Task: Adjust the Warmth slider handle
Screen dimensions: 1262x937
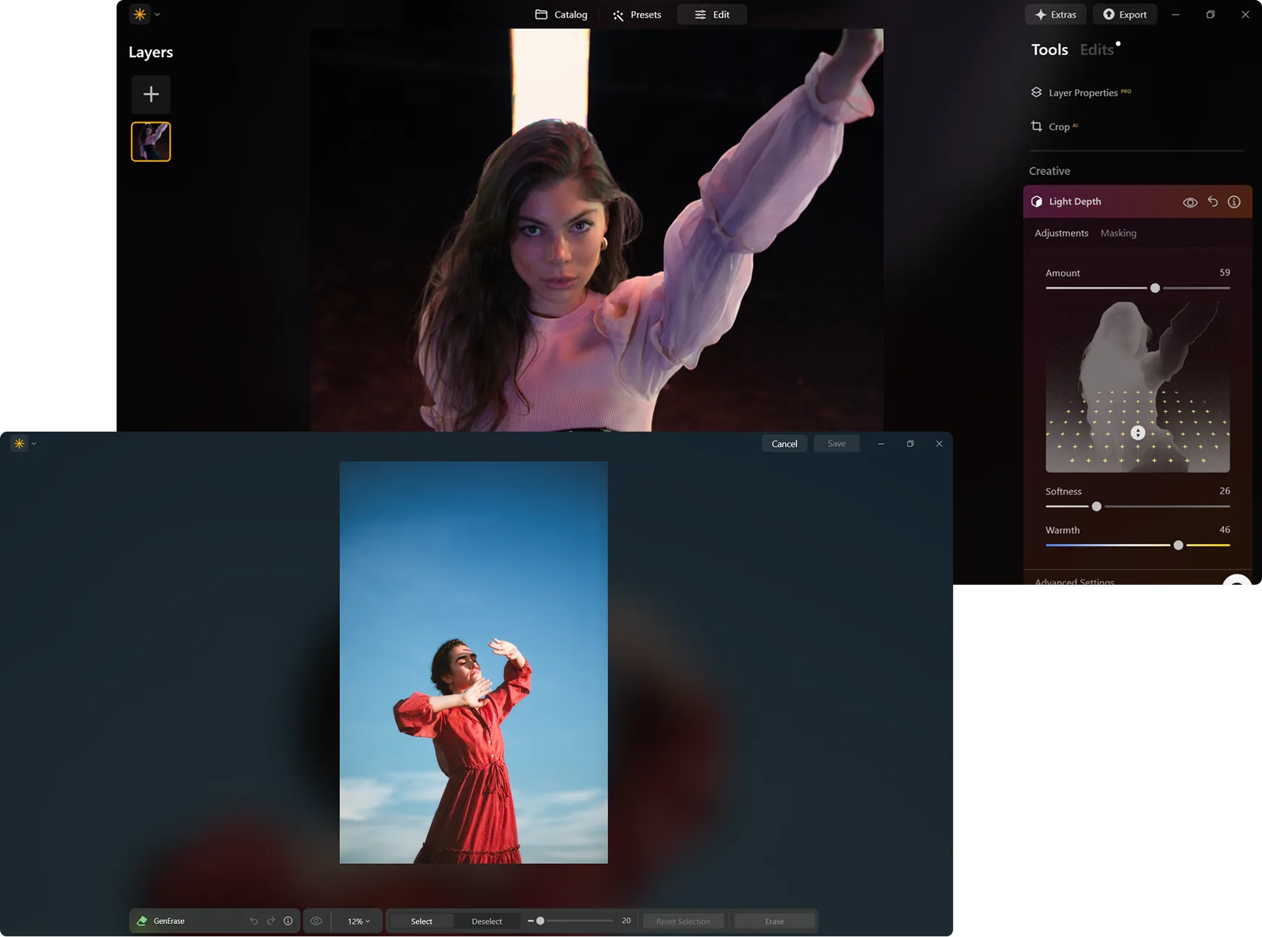Action: (1178, 545)
